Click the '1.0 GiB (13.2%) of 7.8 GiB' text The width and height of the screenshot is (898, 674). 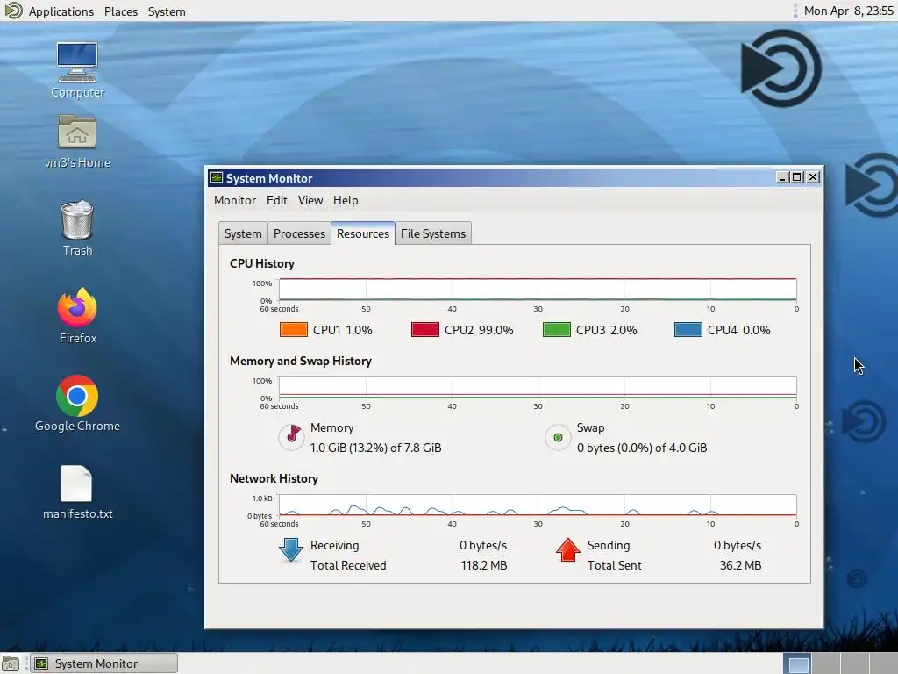click(375, 448)
